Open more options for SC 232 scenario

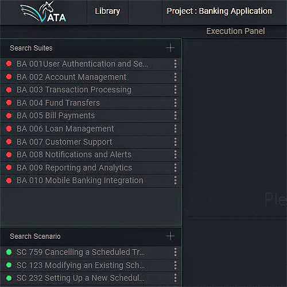[175, 278]
